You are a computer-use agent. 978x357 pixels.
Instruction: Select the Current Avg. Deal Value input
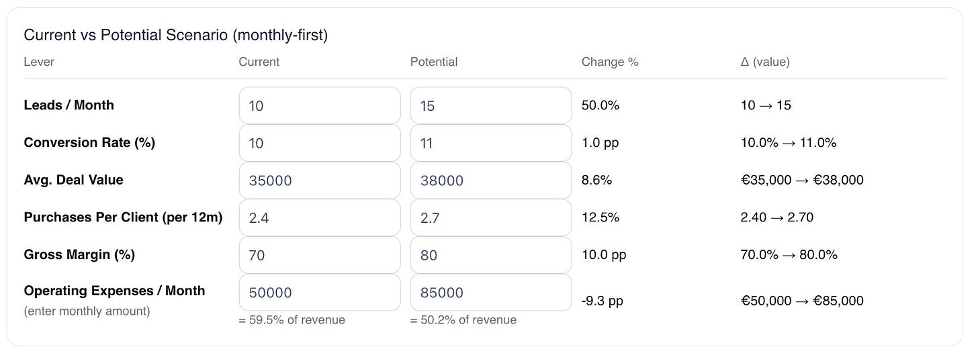coord(320,180)
